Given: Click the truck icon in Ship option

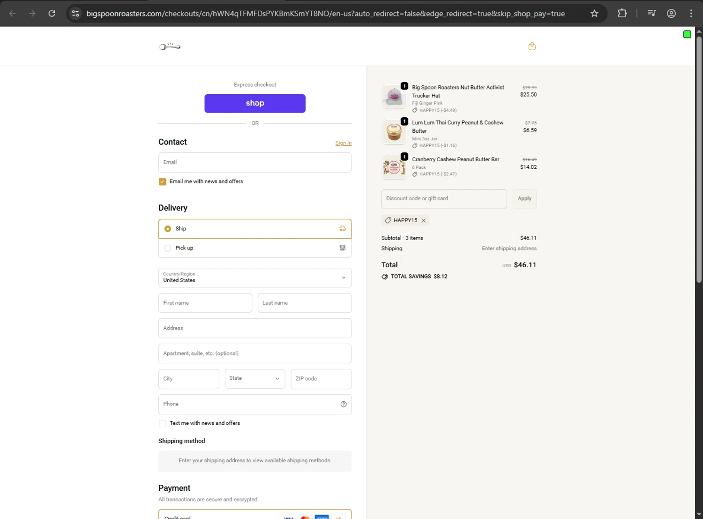Looking at the screenshot, I should [343, 229].
